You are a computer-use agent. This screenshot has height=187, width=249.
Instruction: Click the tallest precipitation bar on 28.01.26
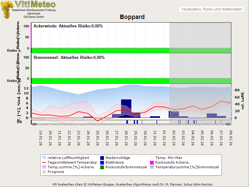coord(126,108)
